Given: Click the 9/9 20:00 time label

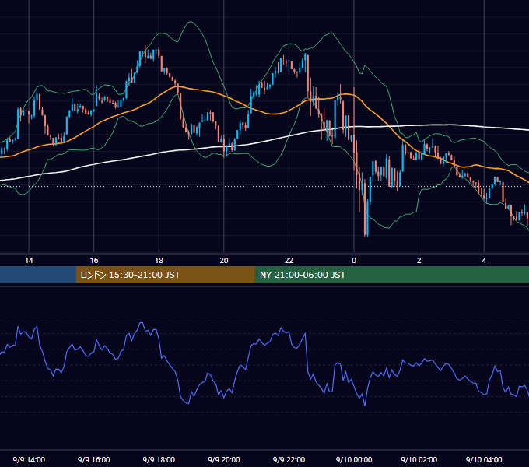Looking at the screenshot, I should pyautogui.click(x=224, y=459).
